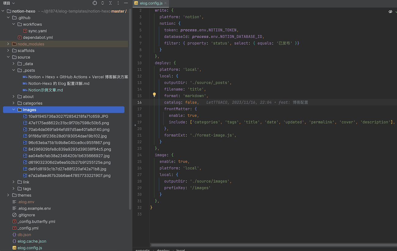Open project panel options (three dots)
The width and height of the screenshot is (397, 251).
(118, 3)
